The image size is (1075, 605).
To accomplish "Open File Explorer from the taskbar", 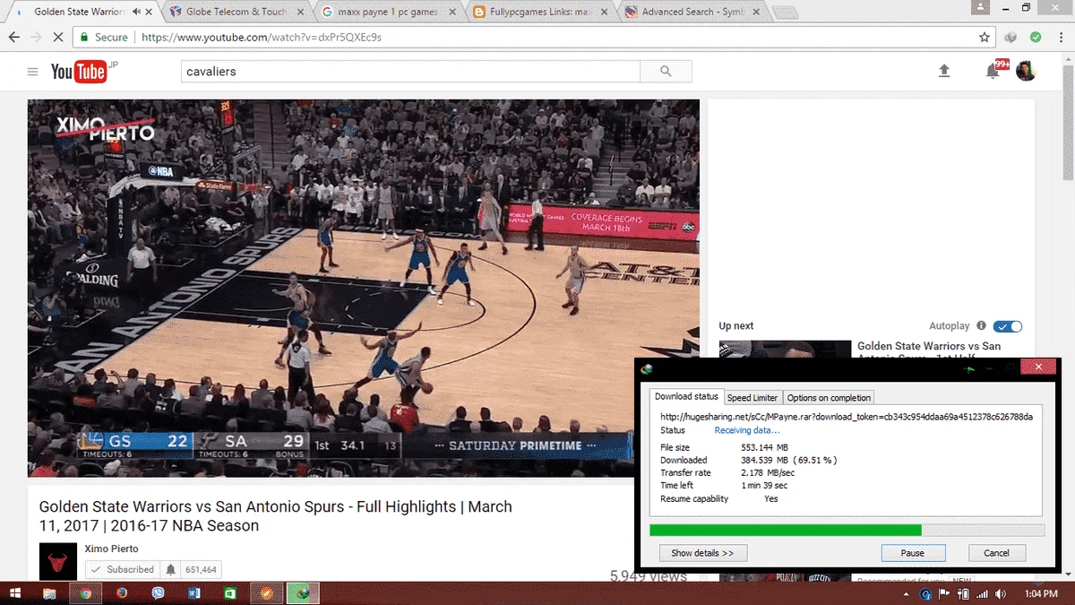I will [49, 593].
